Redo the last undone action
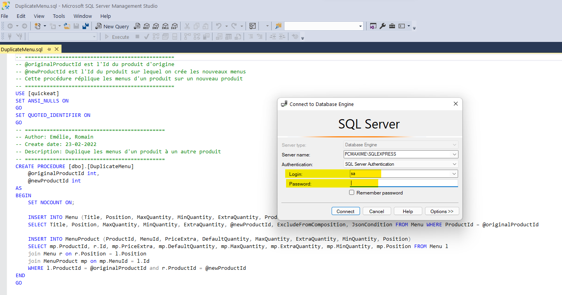The height and width of the screenshot is (295, 562). (234, 26)
